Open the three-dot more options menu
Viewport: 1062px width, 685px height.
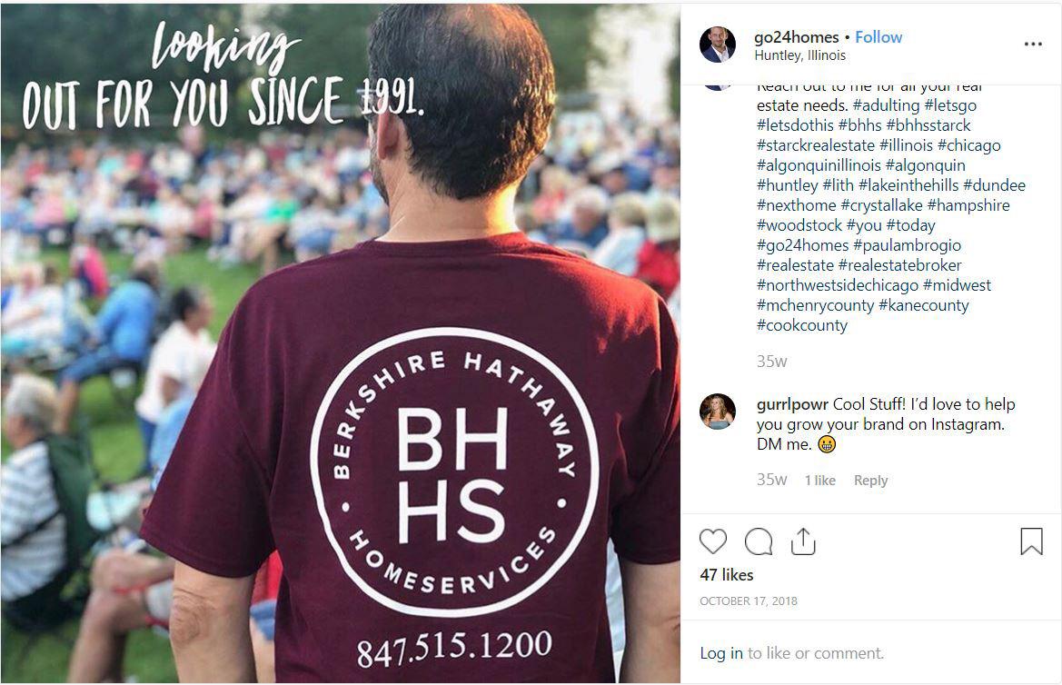(1033, 44)
